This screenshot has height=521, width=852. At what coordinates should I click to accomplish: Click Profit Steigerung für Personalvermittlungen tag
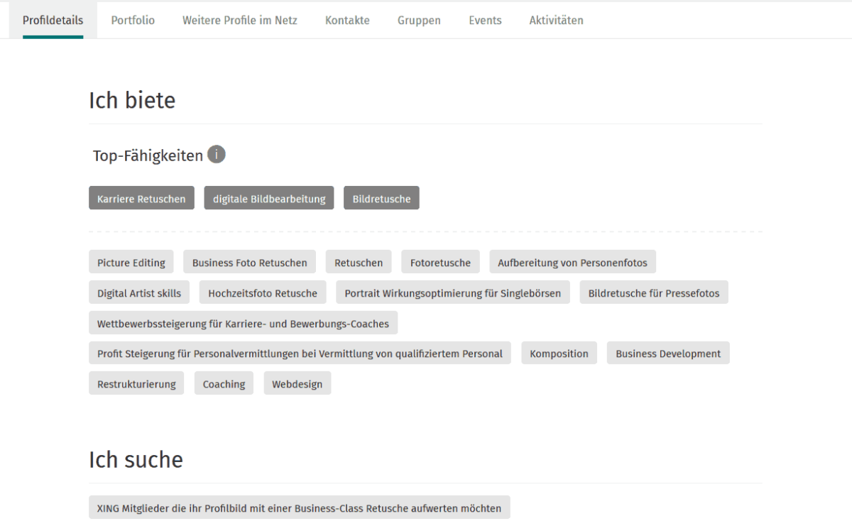click(300, 353)
